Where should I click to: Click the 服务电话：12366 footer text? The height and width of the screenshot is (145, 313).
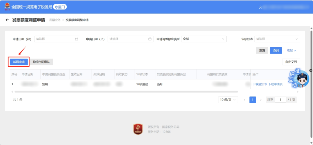point(159,132)
